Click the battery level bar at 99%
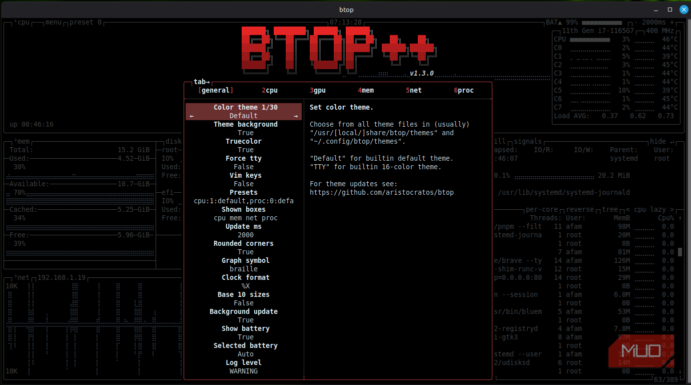The image size is (691, 385). (601, 23)
